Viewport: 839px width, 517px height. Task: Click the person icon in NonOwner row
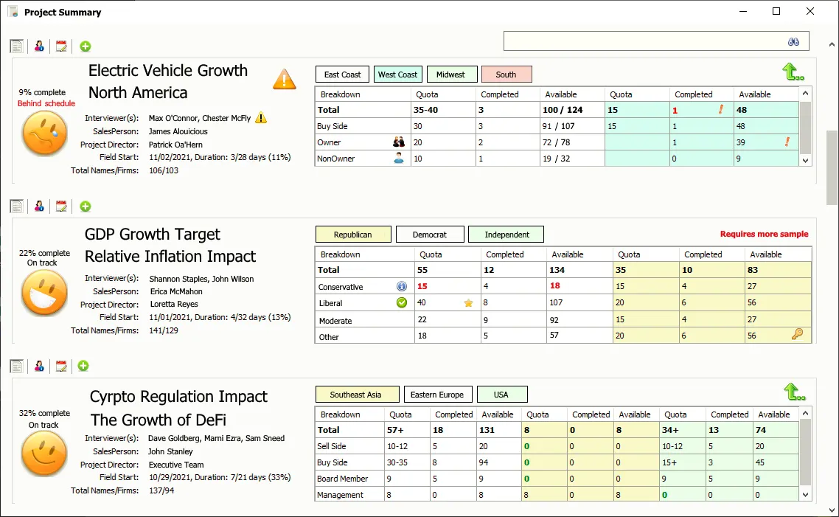pyautogui.click(x=399, y=158)
